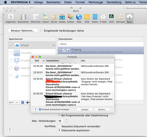Viewport: 147px width, 137px height.
Task: Select the 22:35:31 log entry
Action: (72, 74)
